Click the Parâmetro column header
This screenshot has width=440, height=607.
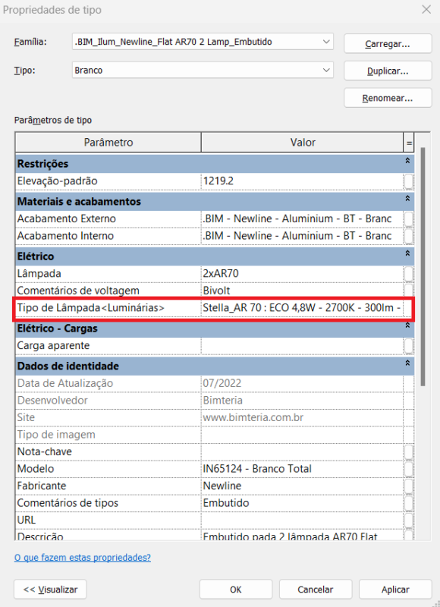[108, 143]
